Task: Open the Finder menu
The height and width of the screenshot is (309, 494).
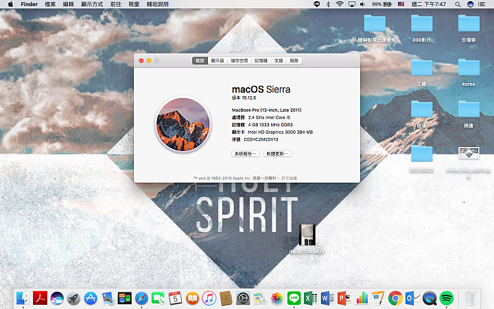Action: pos(30,4)
